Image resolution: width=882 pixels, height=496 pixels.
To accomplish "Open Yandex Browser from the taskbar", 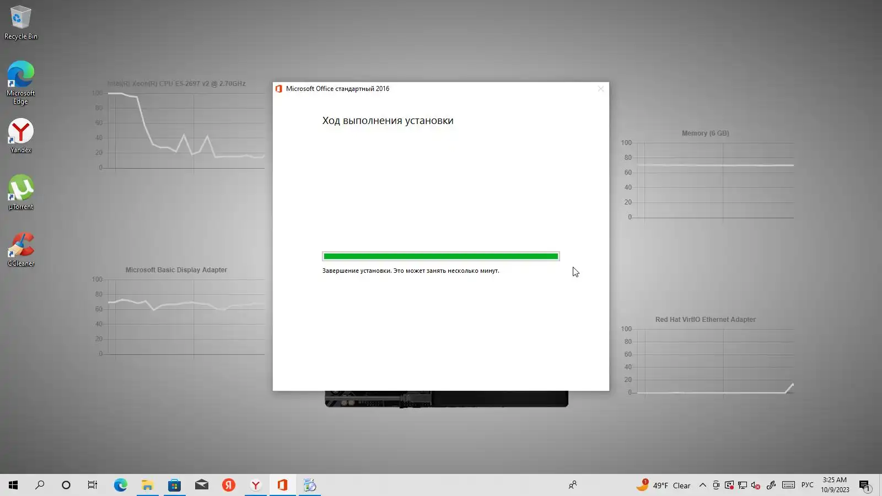I will [255, 485].
